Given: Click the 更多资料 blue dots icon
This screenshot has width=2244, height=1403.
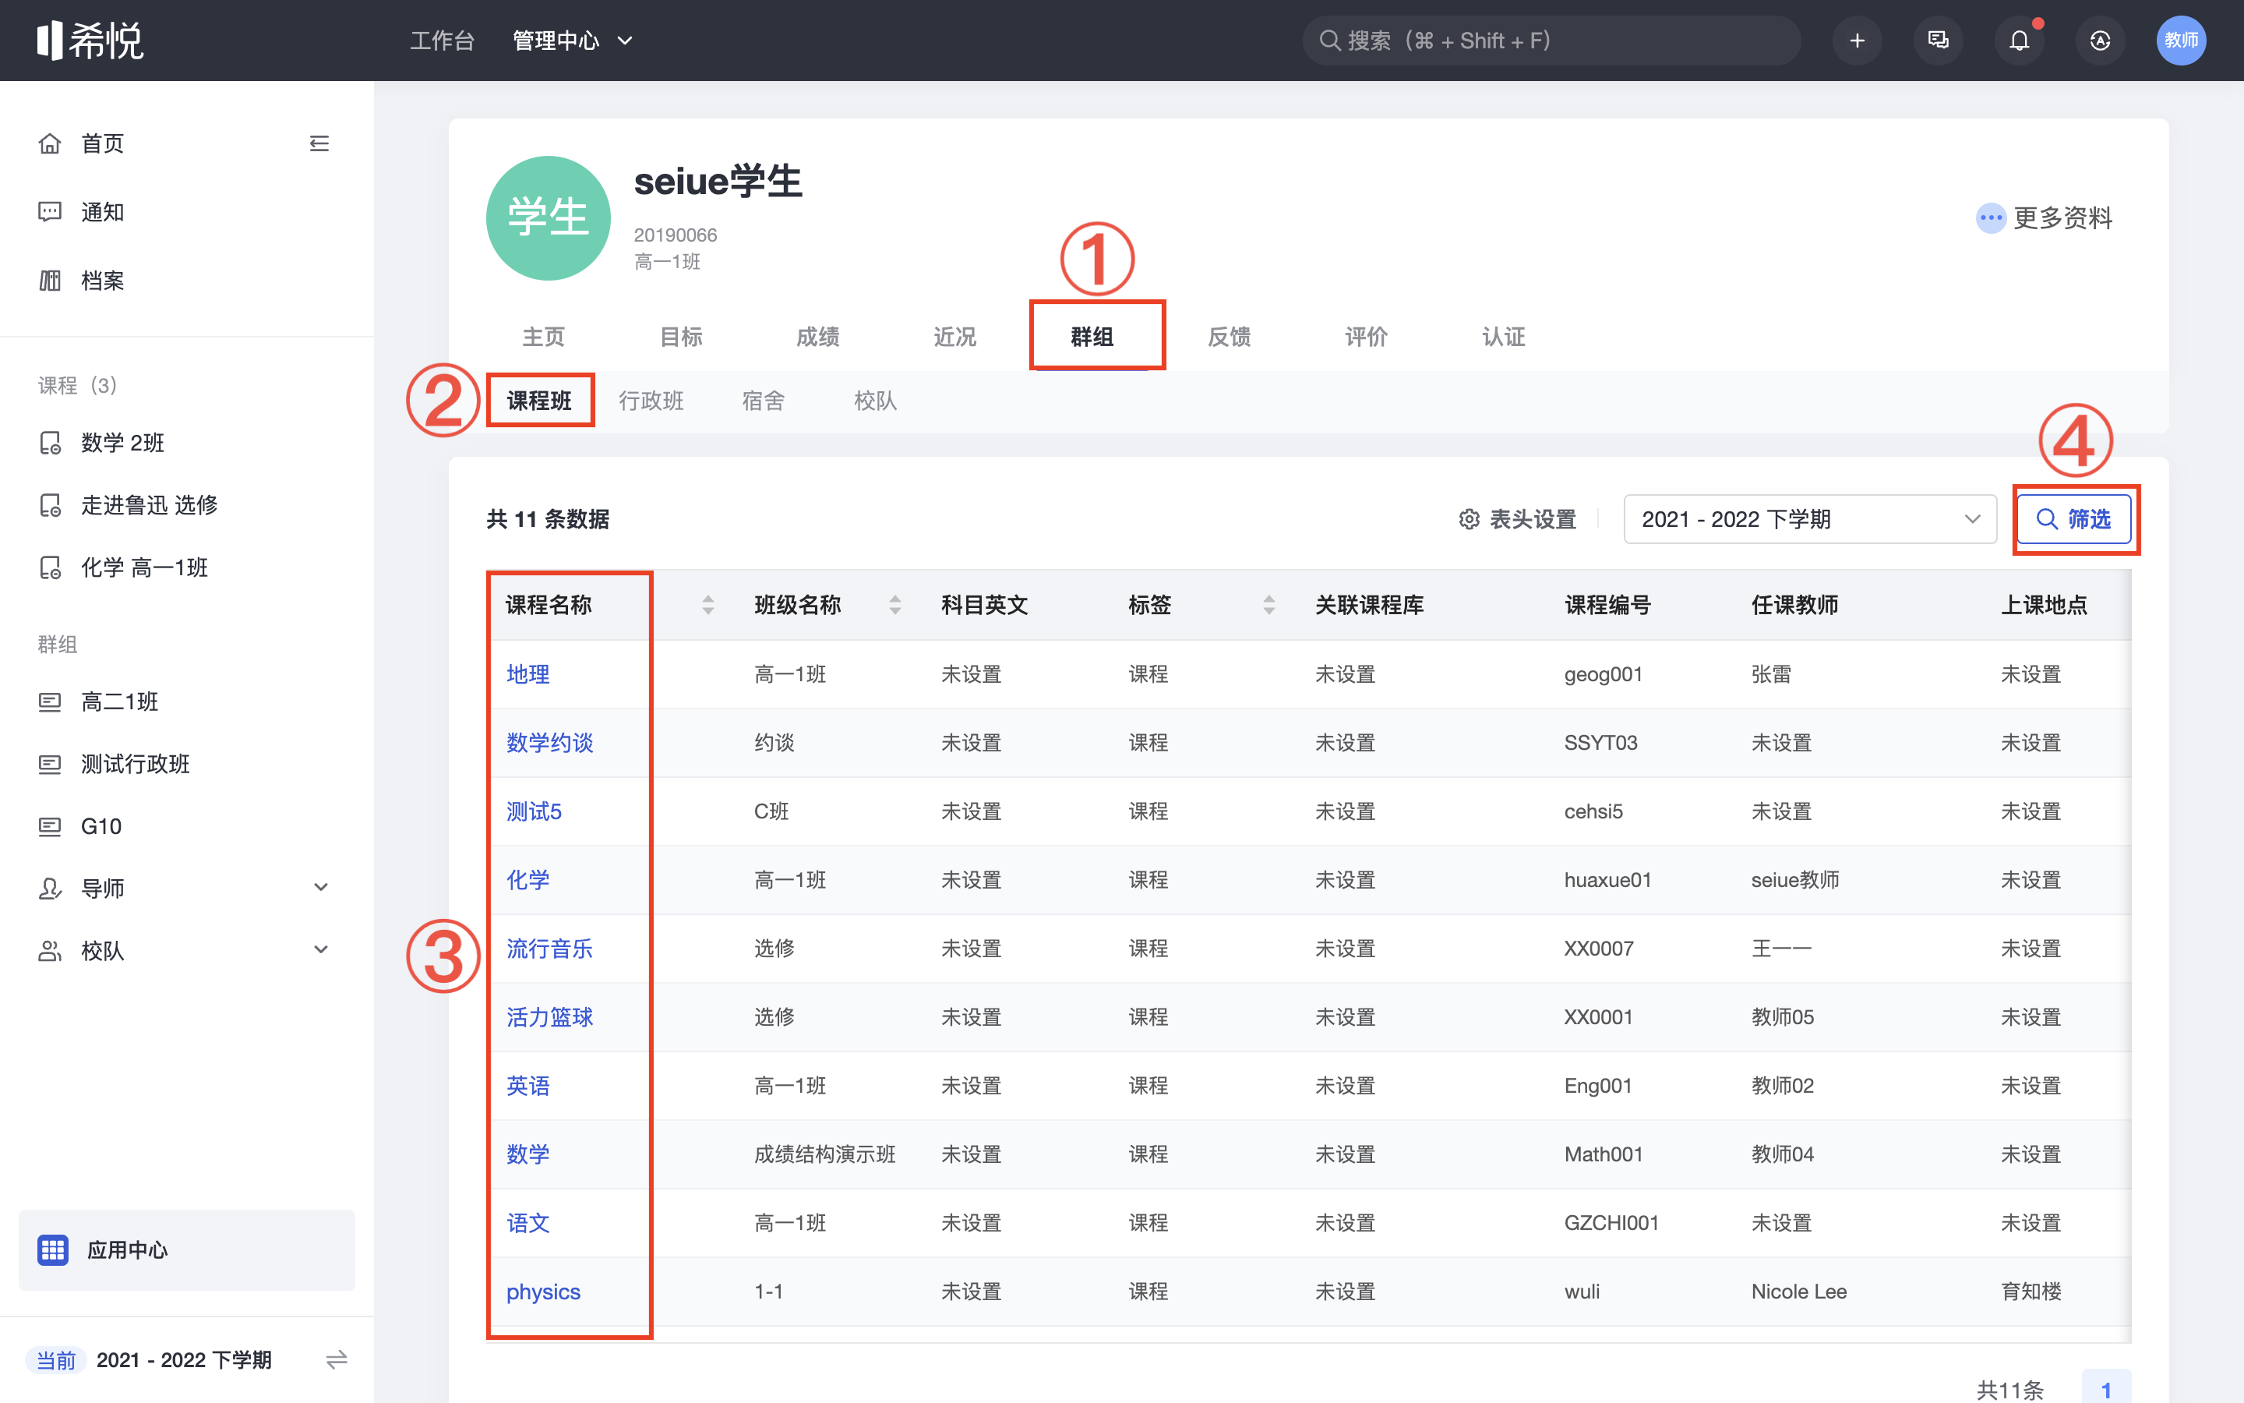Looking at the screenshot, I should coord(1990,218).
